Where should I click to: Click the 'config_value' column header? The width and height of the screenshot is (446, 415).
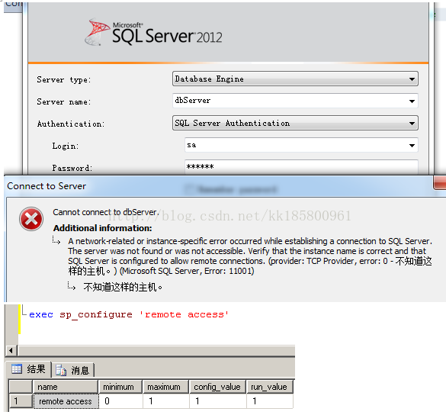[x=217, y=387]
